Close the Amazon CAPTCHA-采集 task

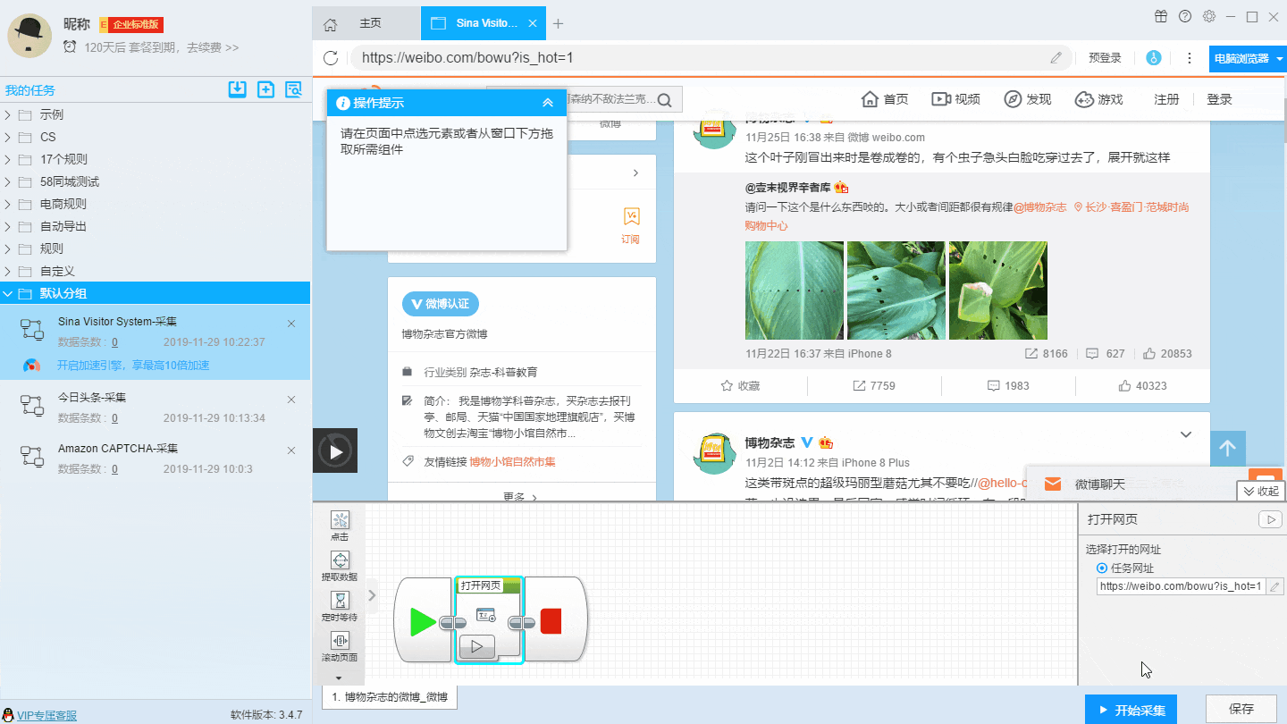[291, 451]
